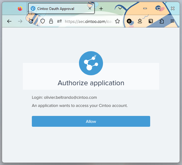
Task: Bookmark this page with the star
Action: click(x=117, y=21)
